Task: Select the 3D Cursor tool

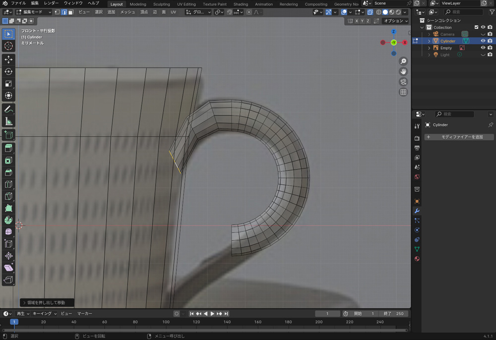Action: [x=8, y=46]
